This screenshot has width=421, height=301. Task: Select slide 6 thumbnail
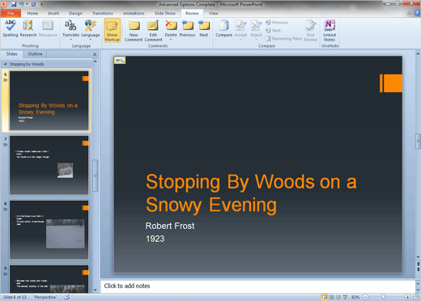49,100
